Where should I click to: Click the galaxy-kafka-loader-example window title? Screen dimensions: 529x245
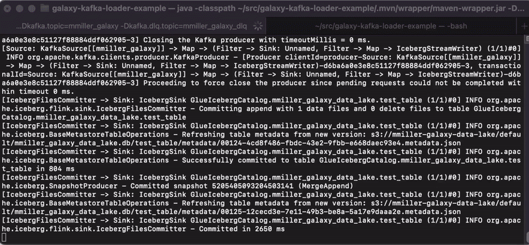coord(290,8)
